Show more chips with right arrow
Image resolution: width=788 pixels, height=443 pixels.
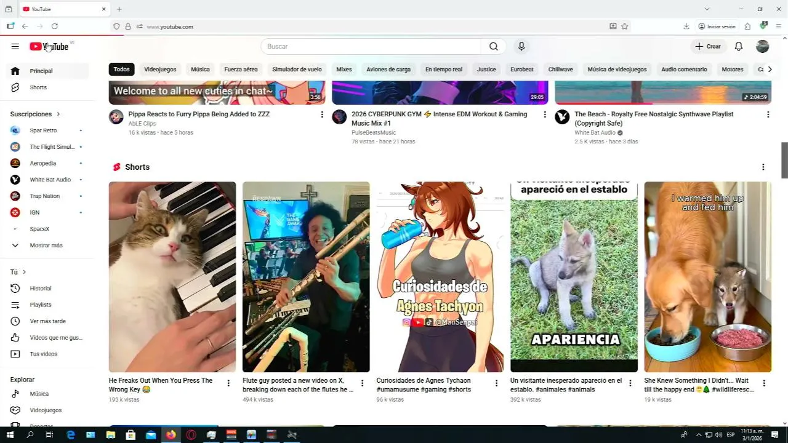pos(770,70)
